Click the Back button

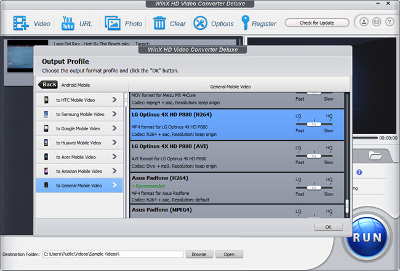[x=48, y=85]
